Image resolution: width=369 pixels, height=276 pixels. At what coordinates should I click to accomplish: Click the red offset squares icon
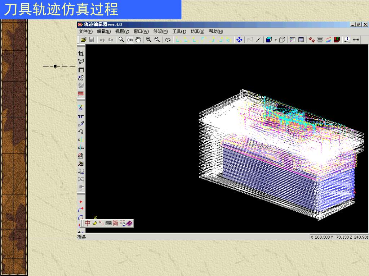click(81, 156)
